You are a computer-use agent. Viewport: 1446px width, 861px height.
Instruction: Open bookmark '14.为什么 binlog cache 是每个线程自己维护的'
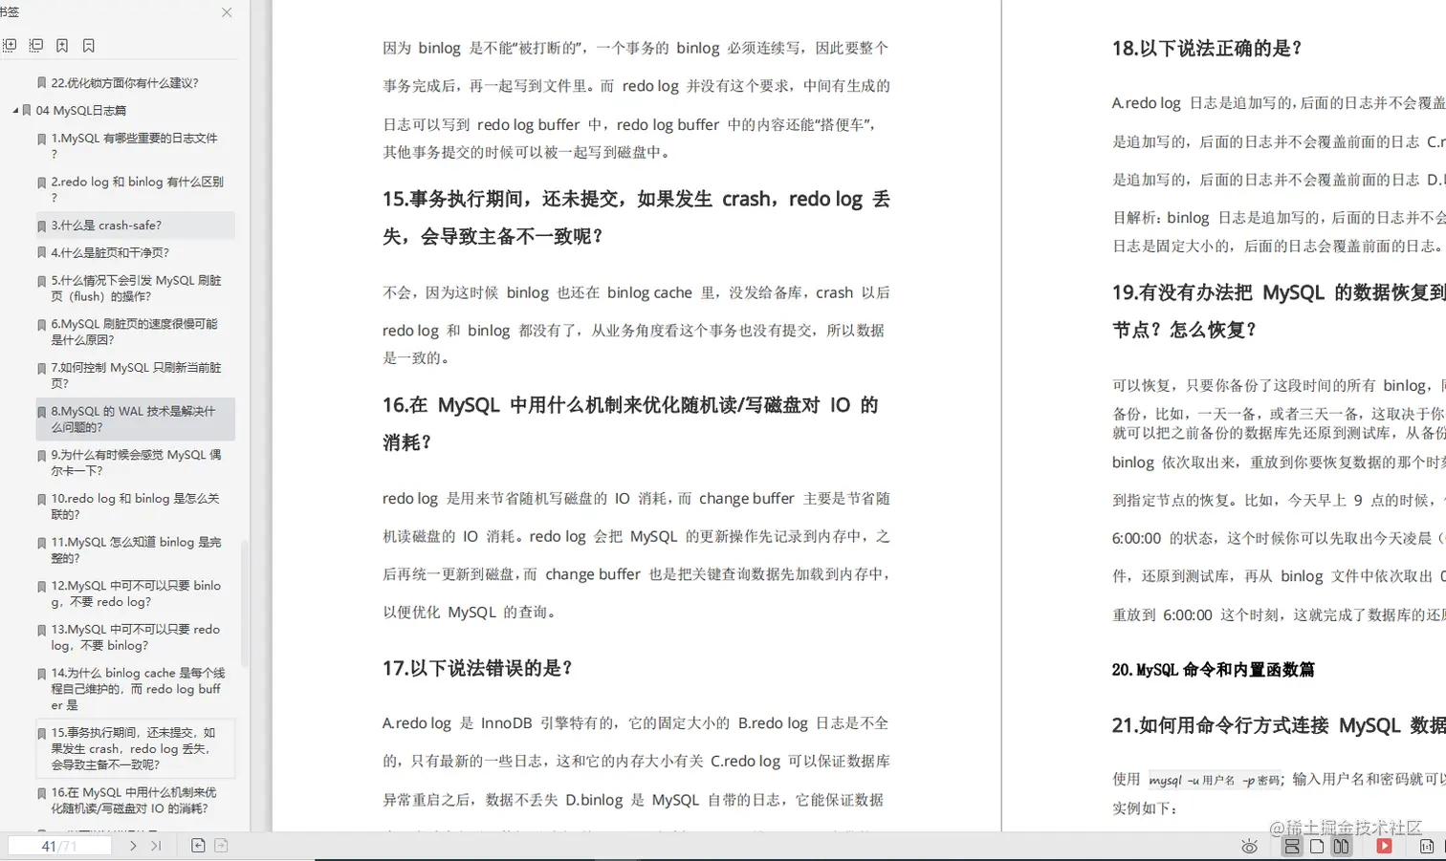138,689
